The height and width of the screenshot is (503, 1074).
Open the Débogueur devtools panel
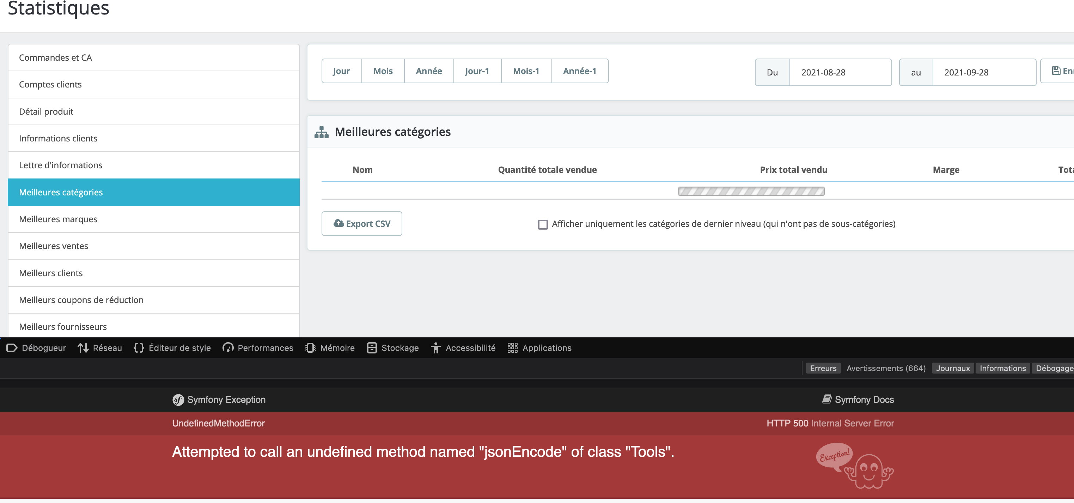click(36, 348)
